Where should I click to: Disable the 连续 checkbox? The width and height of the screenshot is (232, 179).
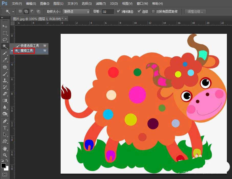(138, 12)
